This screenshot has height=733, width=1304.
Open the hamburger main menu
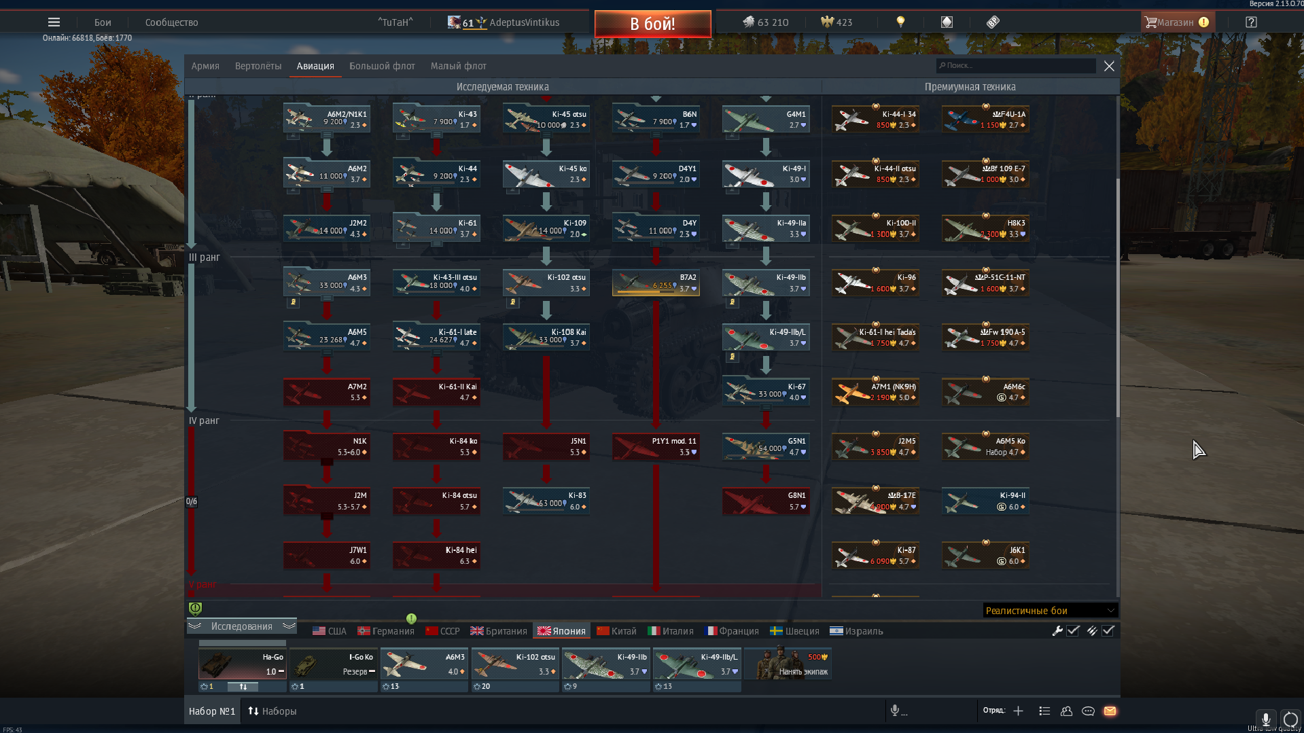point(54,22)
